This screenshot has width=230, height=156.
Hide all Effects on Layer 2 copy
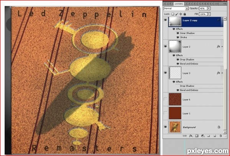pos(174,29)
